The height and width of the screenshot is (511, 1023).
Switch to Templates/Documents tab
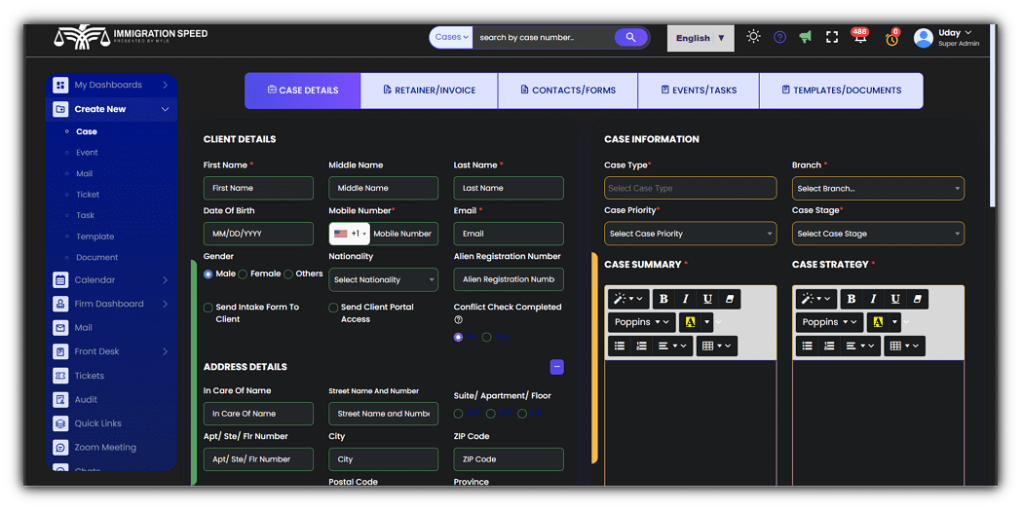pos(842,91)
